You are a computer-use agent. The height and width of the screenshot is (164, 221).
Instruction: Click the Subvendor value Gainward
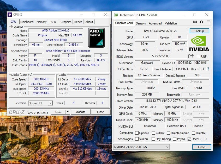tap(147, 63)
